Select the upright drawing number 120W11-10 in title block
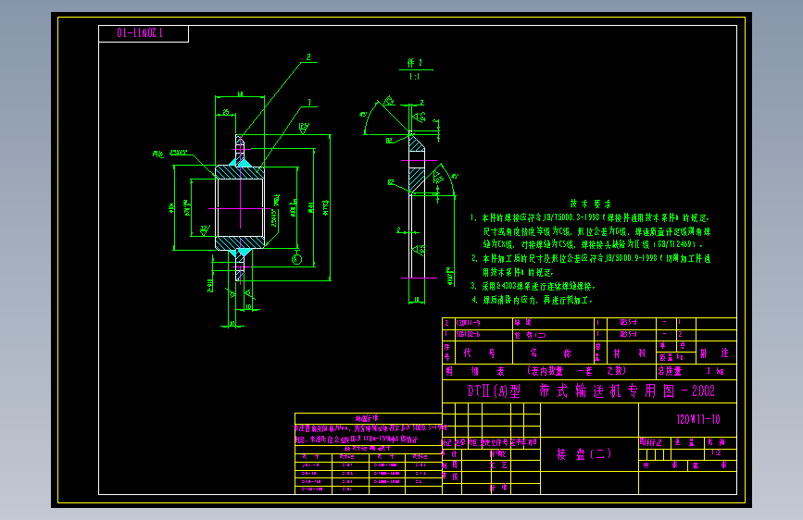This screenshot has width=803, height=520. coord(698,420)
